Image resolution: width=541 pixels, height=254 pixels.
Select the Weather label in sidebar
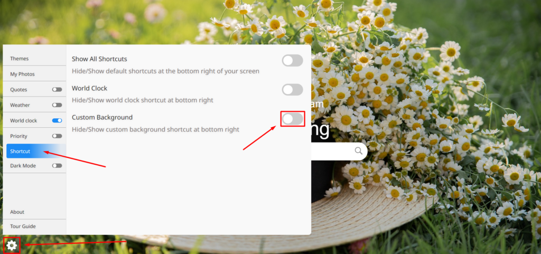tap(20, 105)
